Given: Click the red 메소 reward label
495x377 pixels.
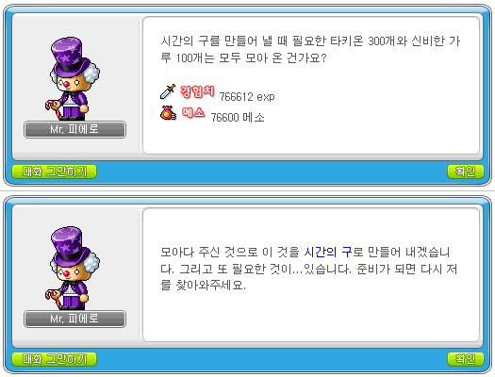Looking at the screenshot, I should click(193, 112).
